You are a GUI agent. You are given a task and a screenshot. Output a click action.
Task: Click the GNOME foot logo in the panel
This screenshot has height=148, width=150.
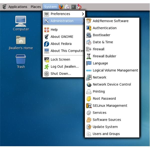tap(4, 7)
